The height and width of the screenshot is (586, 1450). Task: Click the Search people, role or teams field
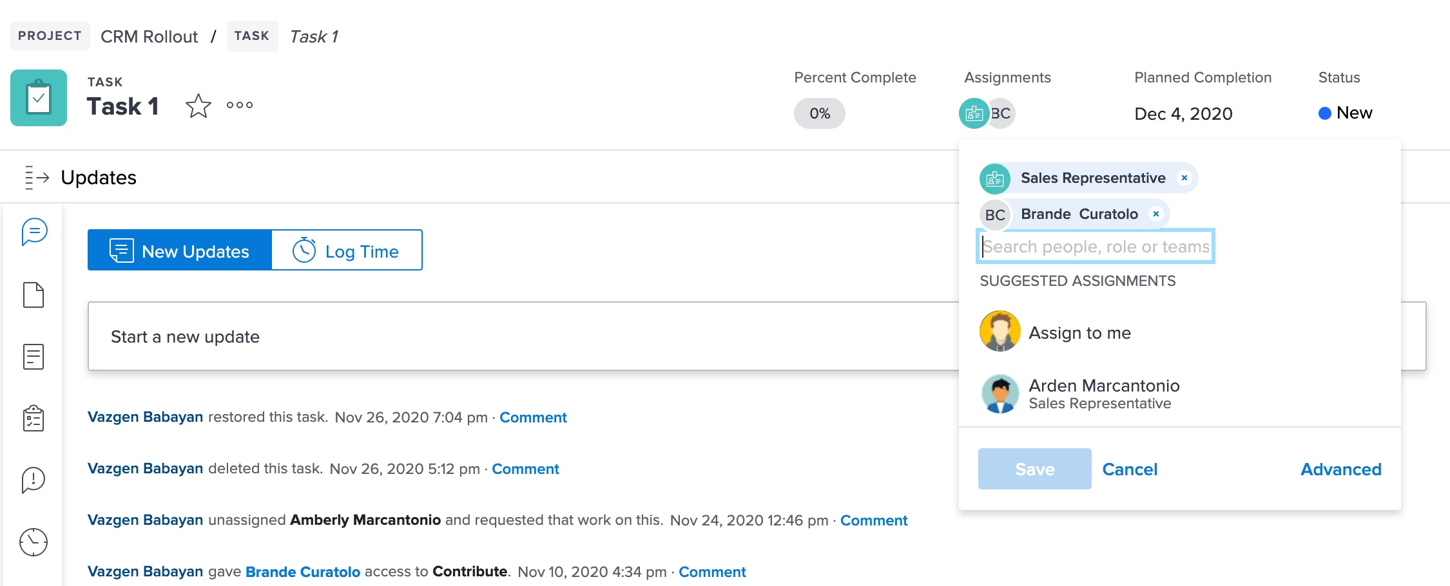coord(1096,247)
